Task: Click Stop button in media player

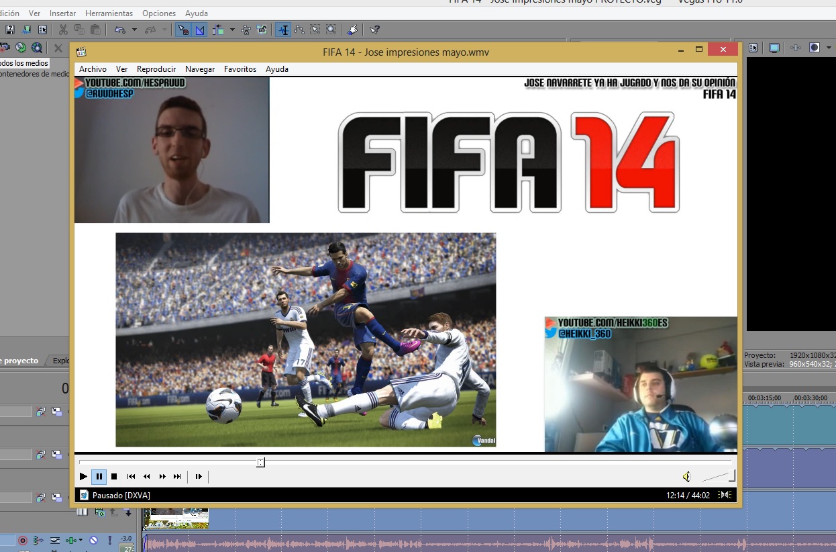Action: (x=114, y=477)
